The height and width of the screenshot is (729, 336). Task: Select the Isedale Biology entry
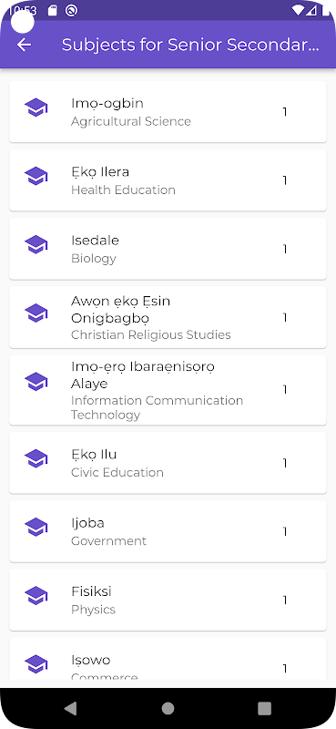(x=168, y=249)
